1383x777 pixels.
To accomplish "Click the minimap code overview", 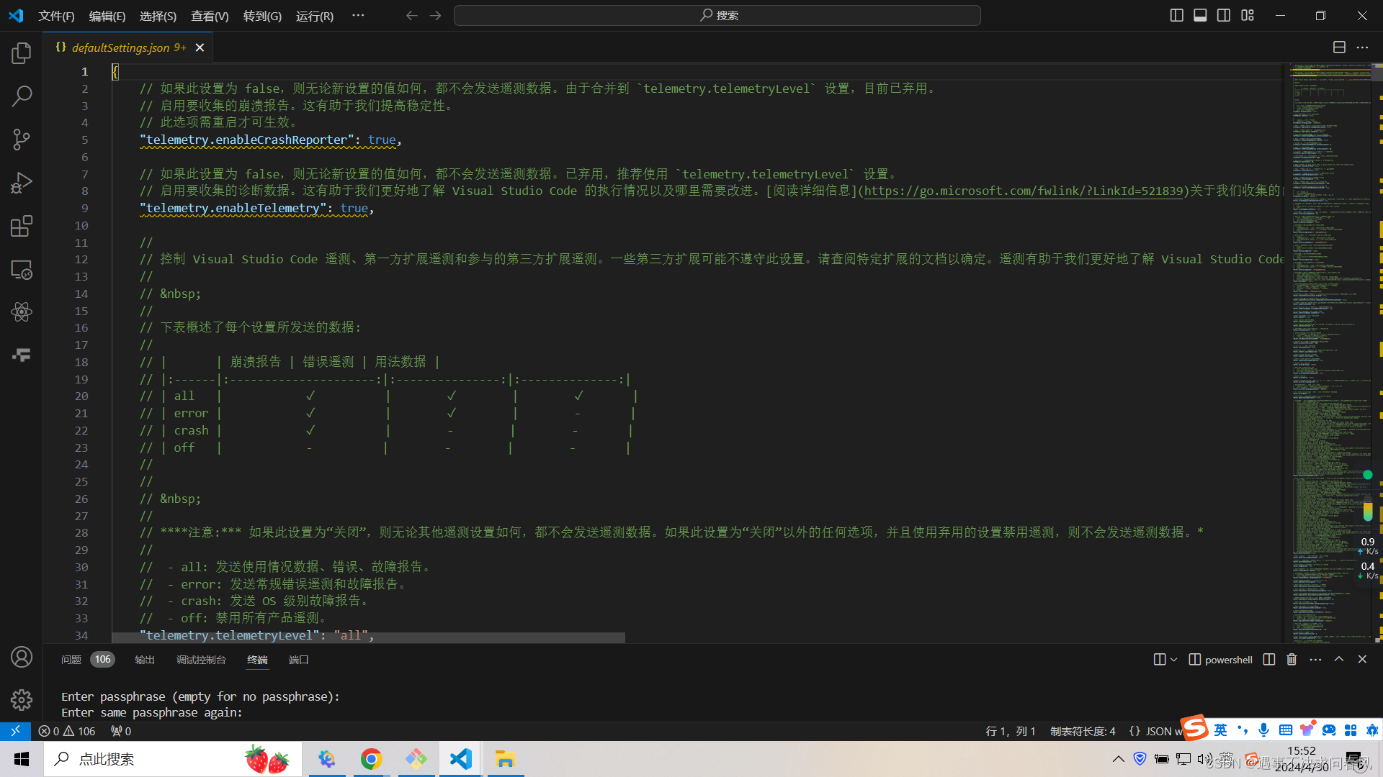I will tap(1330, 353).
